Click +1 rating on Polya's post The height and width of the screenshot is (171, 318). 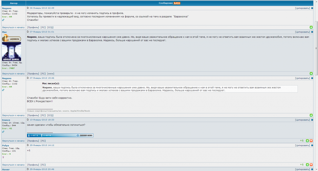pos(302,165)
